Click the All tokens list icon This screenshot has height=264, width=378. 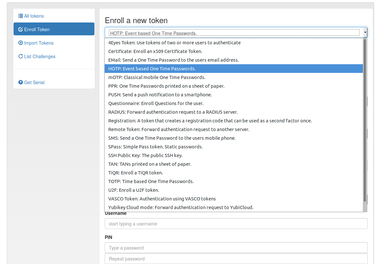(21, 16)
